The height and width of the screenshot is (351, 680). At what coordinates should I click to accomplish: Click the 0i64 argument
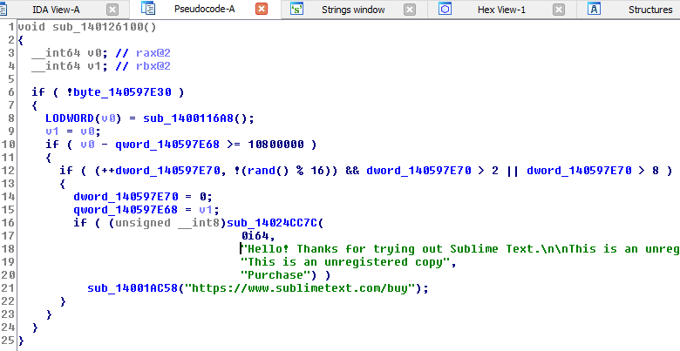pyautogui.click(x=257, y=235)
